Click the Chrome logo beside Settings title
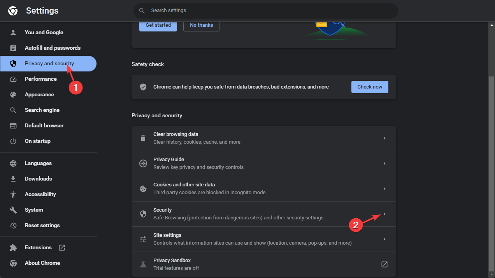The image size is (495, 278). (x=13, y=11)
